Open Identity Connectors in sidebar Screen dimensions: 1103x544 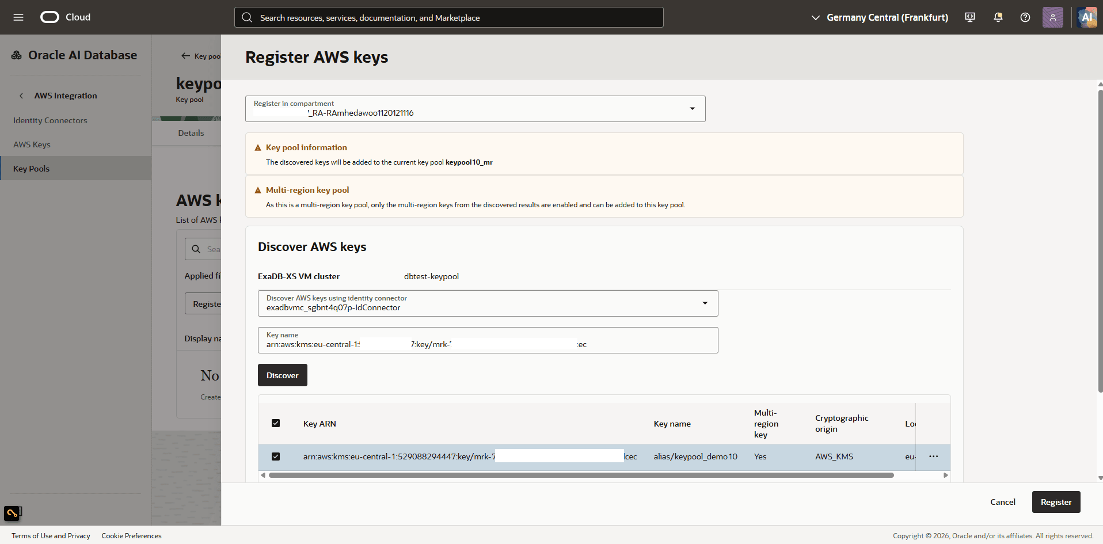click(x=50, y=120)
